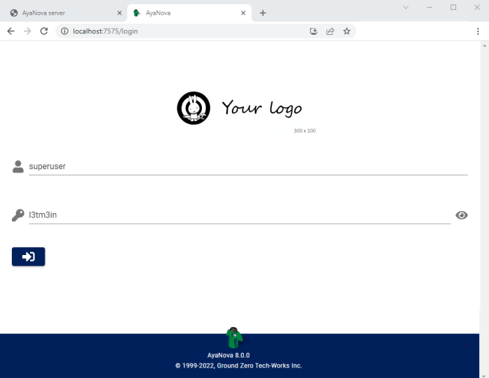Click the rabbit logo image
Screen dimensions: 489x378
(194, 108)
